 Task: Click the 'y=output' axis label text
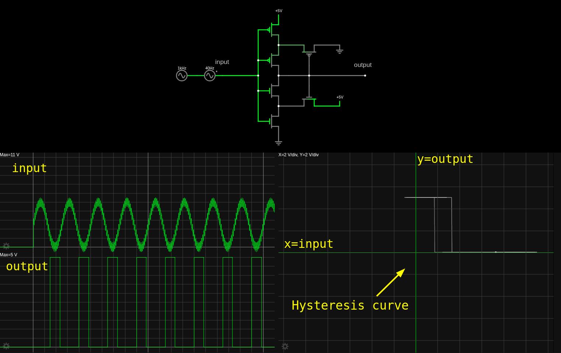[445, 159]
